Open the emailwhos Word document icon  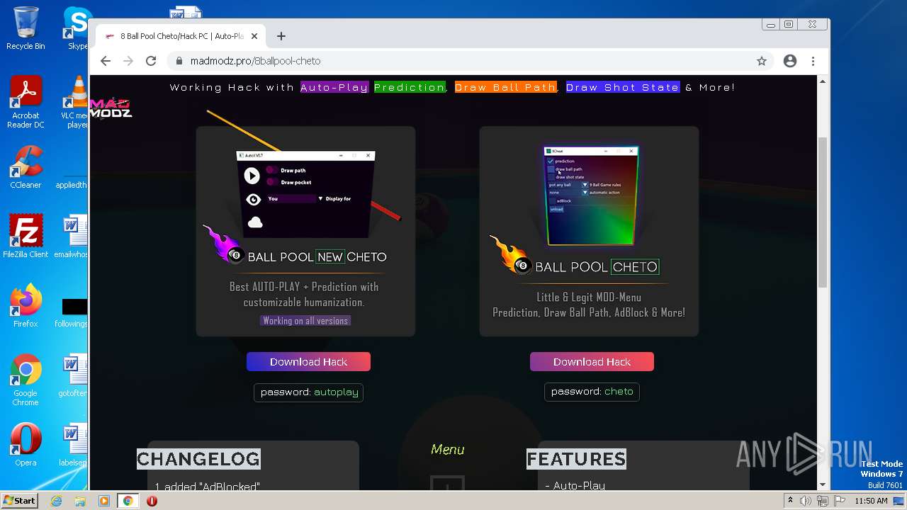pos(72,237)
